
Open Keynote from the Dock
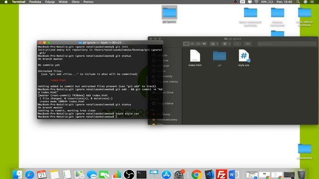coord(154,175)
